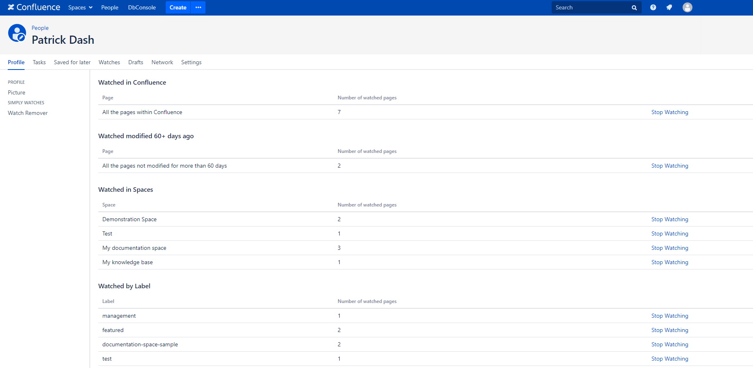Click the count 3 for My documentation space
753x368 pixels.
[x=339, y=248]
